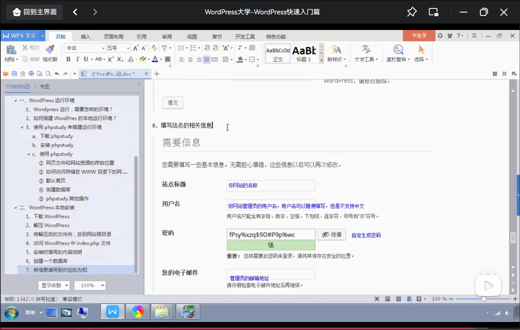Toggle Underline formatting
520x330 pixels.
coord(86,59)
